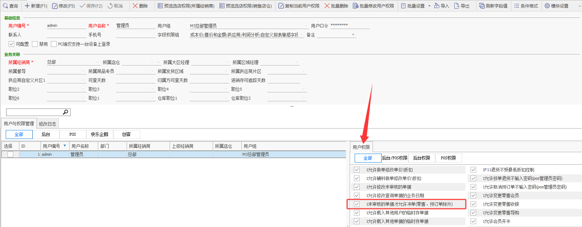Click the POS filter button

[72, 134]
